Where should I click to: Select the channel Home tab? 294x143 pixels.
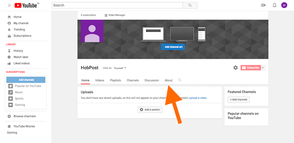coord(85,80)
